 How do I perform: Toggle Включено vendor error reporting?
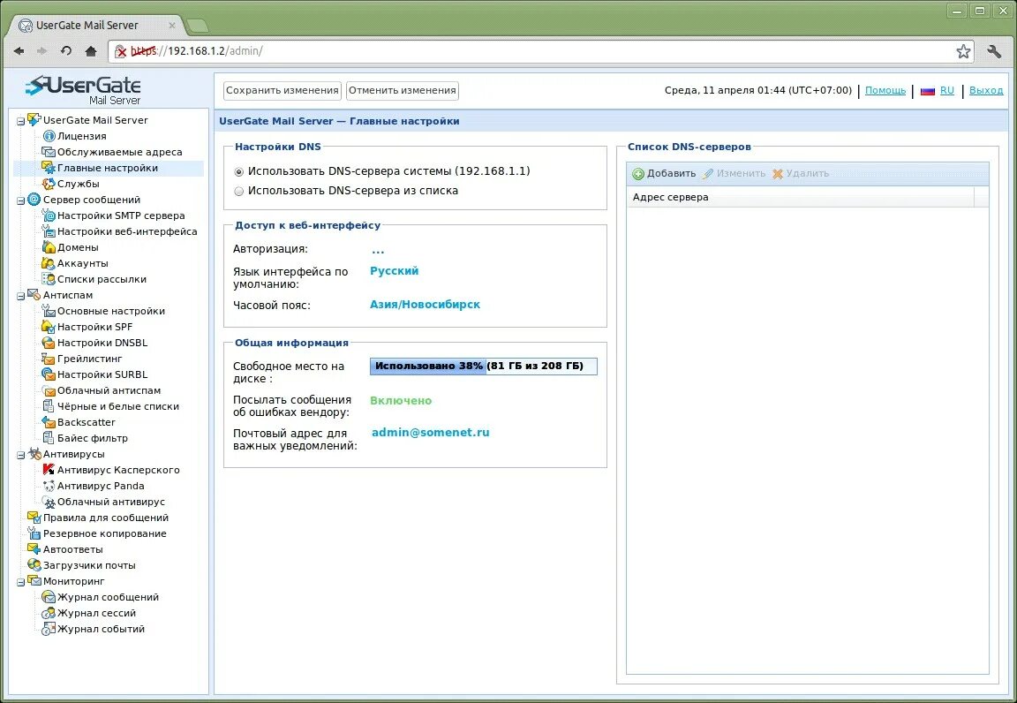(x=401, y=400)
